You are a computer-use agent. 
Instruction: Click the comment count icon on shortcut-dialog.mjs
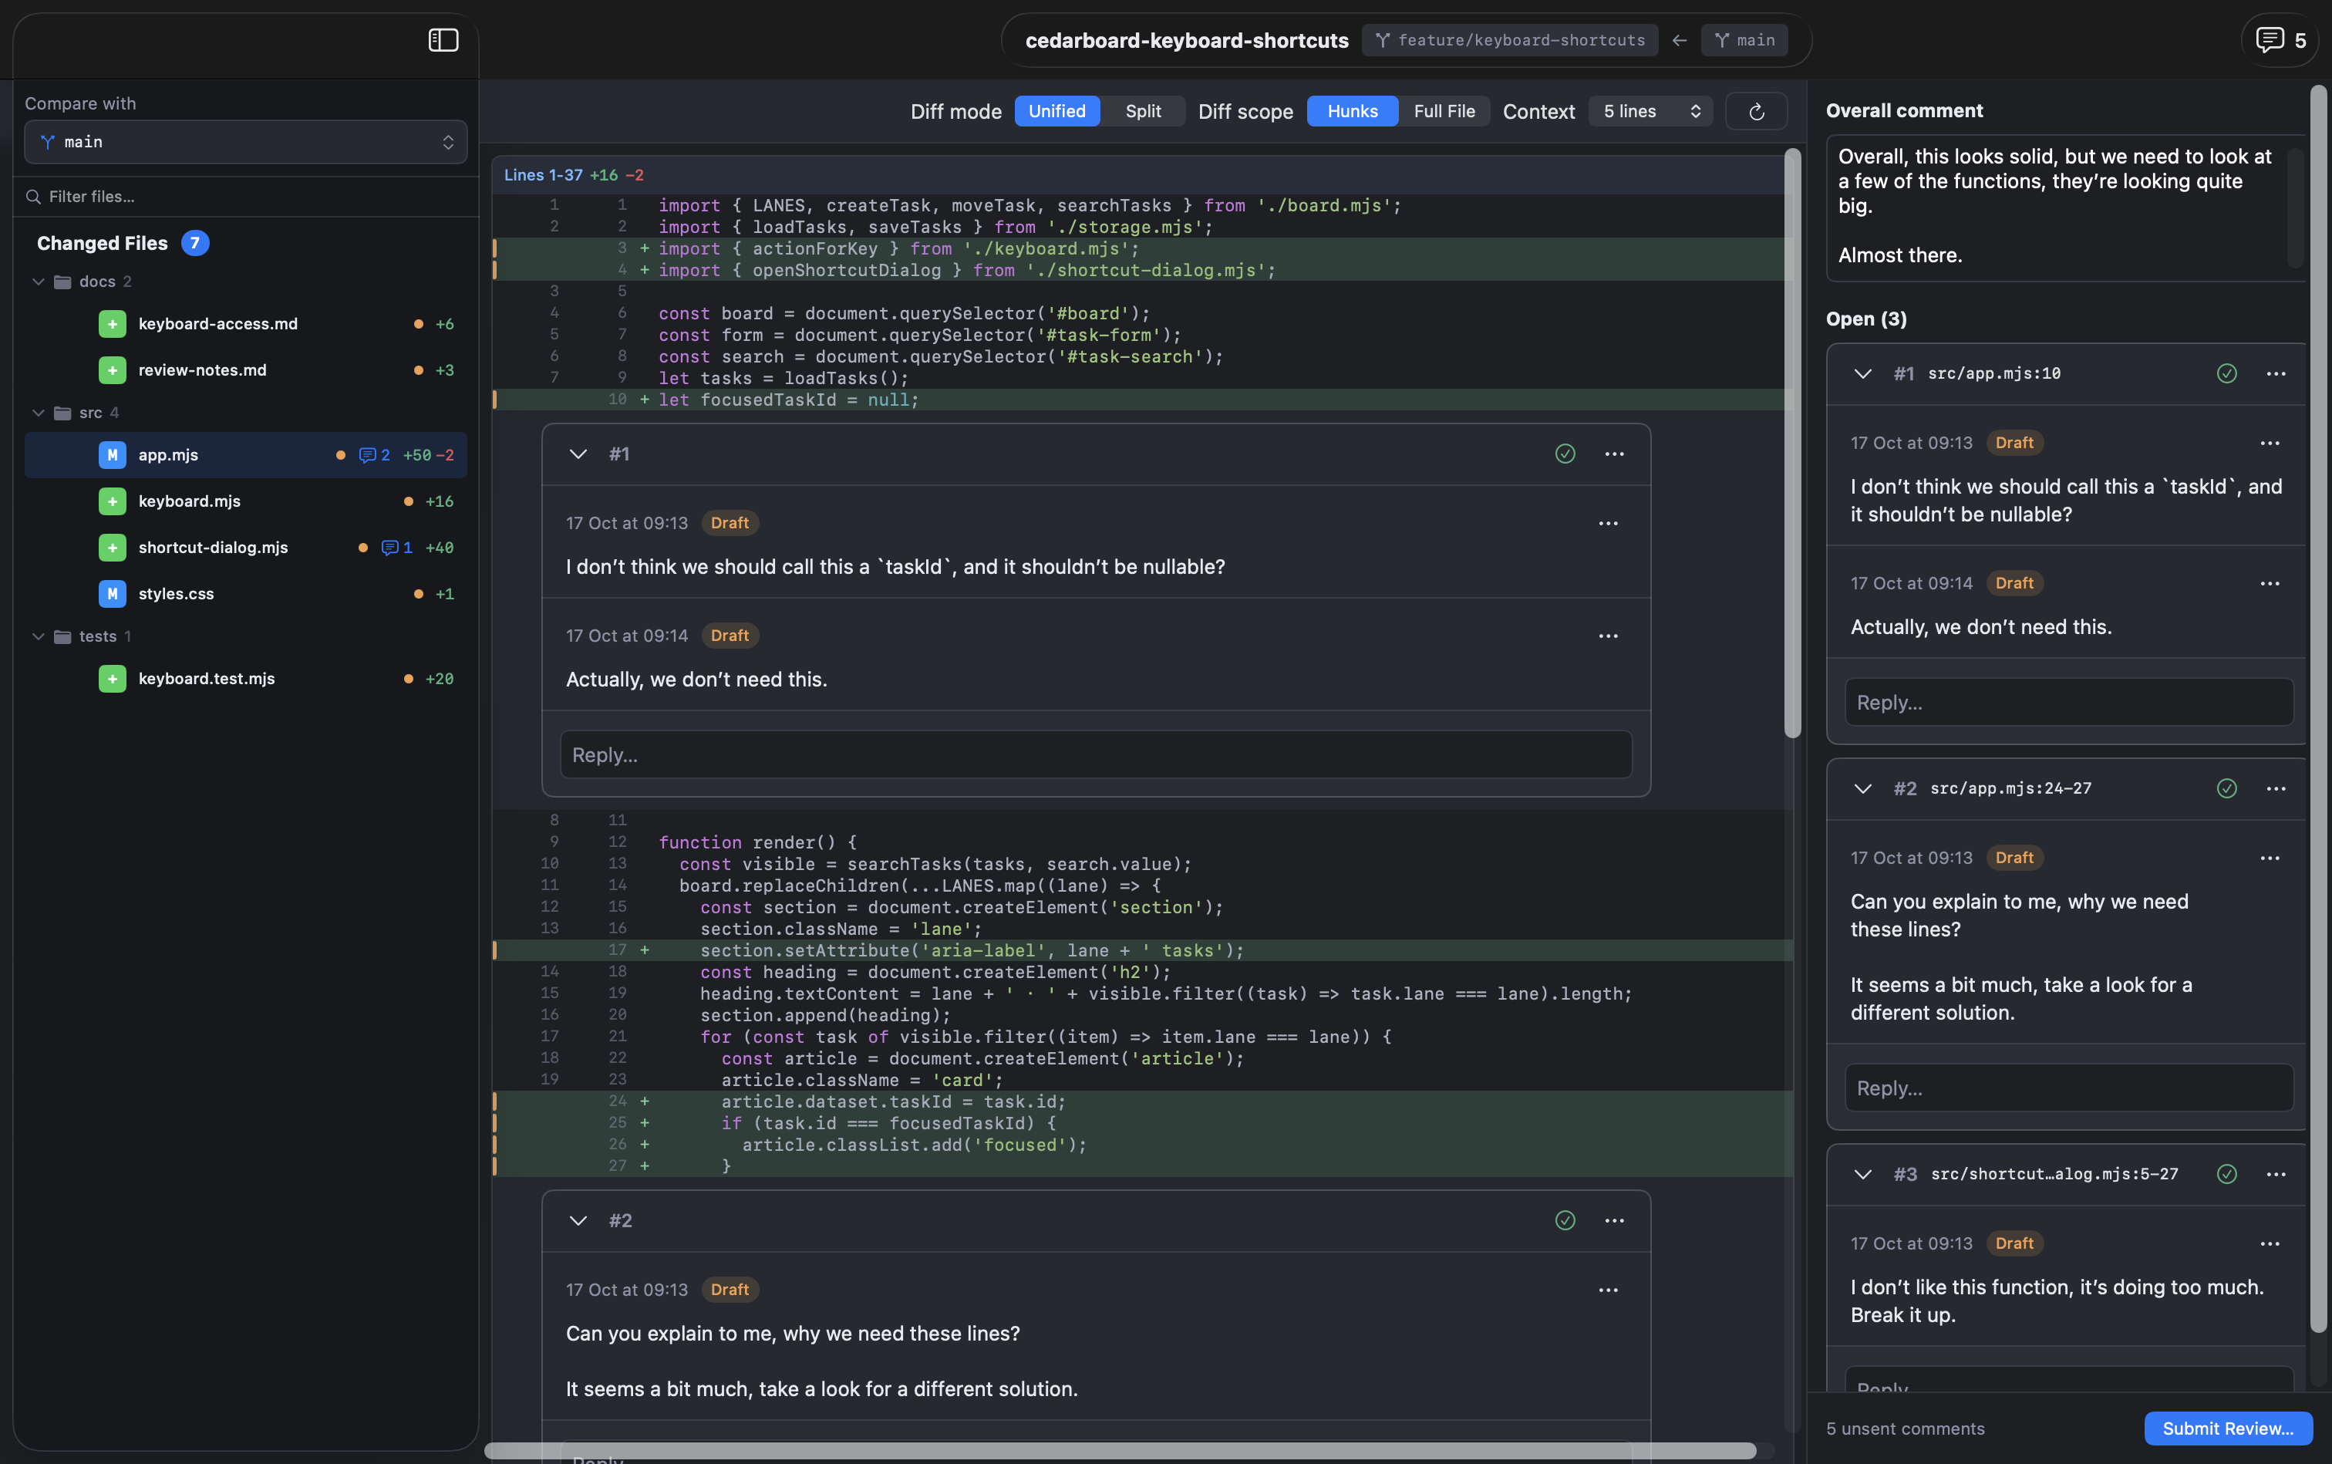397,548
